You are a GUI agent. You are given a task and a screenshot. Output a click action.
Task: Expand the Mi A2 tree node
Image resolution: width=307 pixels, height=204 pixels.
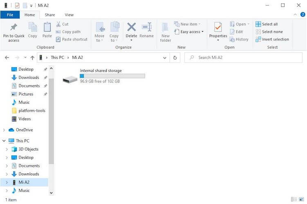tap(7, 182)
